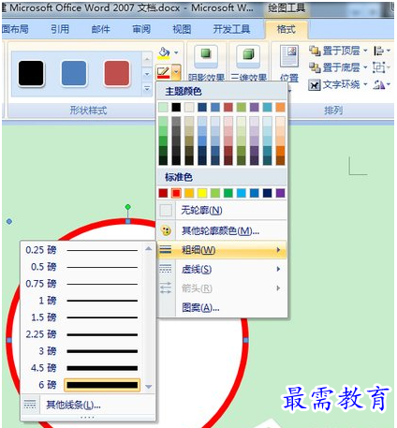Choose 无轮廓(N) no outline option

coord(222,210)
